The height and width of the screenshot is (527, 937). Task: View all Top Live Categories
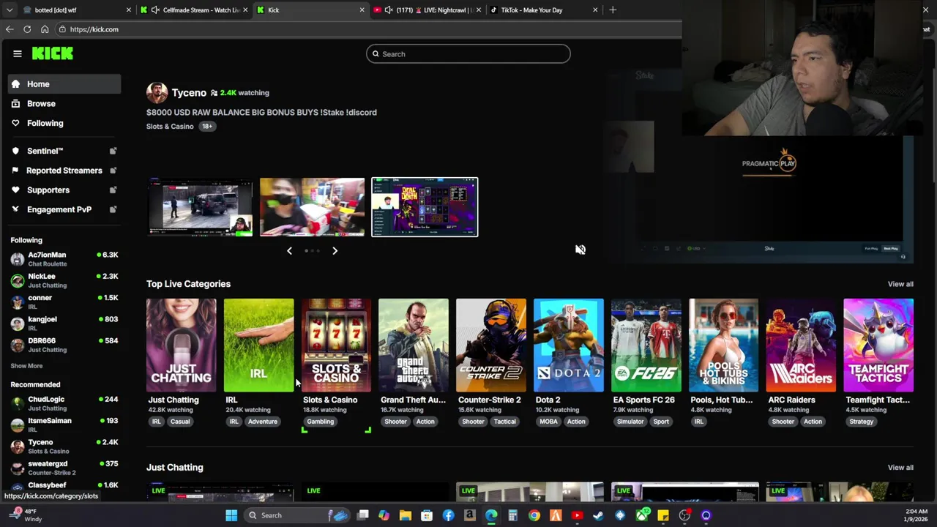coord(900,284)
